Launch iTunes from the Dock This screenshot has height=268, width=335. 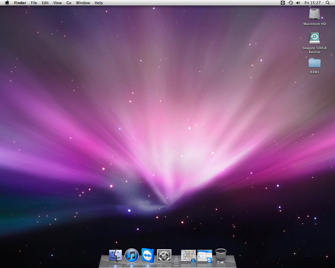tap(132, 255)
